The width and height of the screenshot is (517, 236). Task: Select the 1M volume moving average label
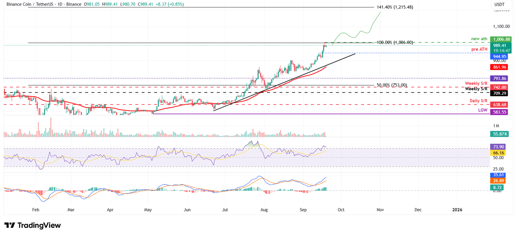tap(495, 125)
